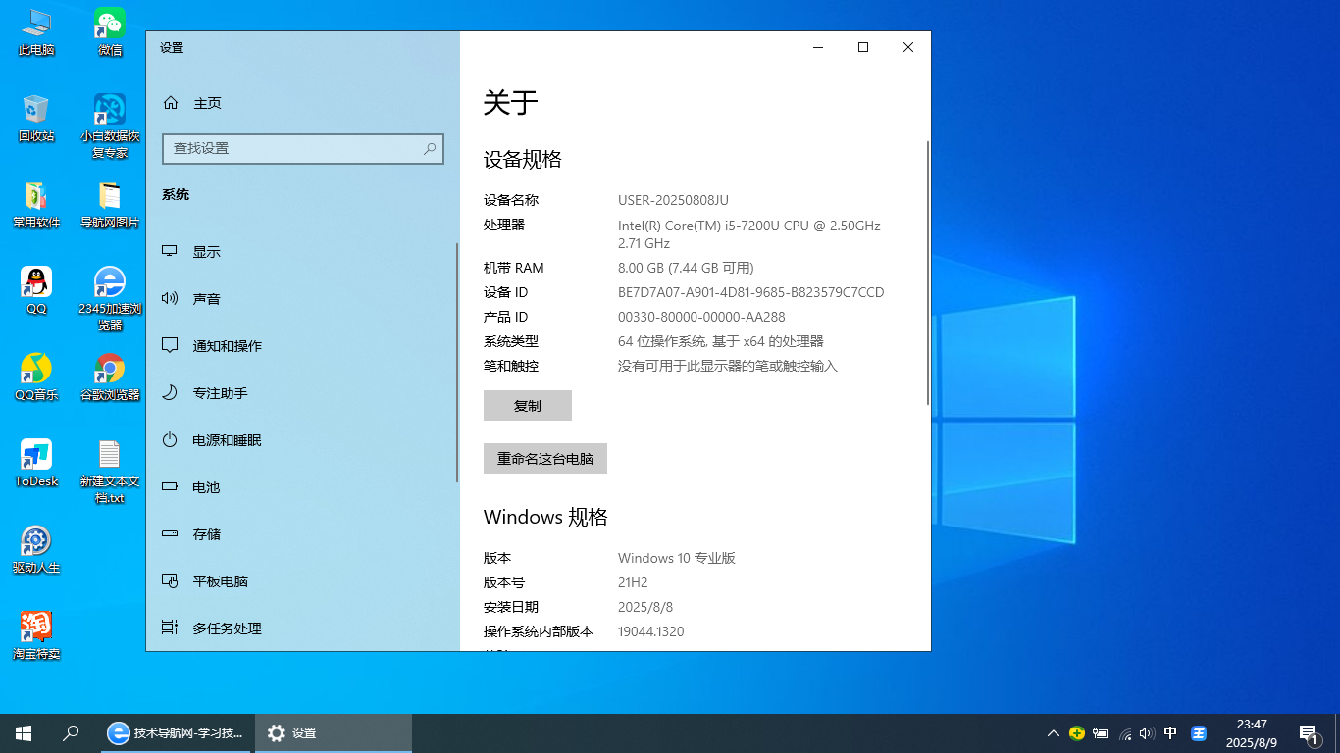Select the 声音 (Sound) sidebar entry
This screenshot has height=753, width=1340.
pyautogui.click(x=206, y=299)
